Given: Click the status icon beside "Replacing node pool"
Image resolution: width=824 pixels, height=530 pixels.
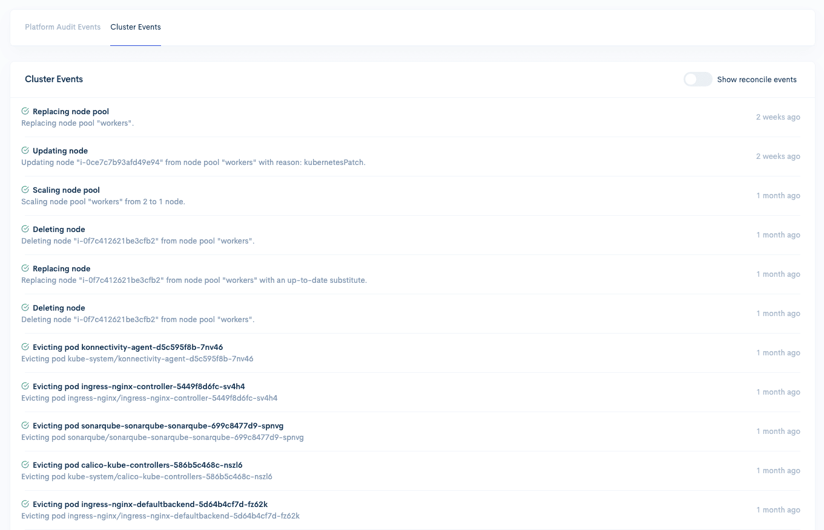Looking at the screenshot, I should point(25,111).
